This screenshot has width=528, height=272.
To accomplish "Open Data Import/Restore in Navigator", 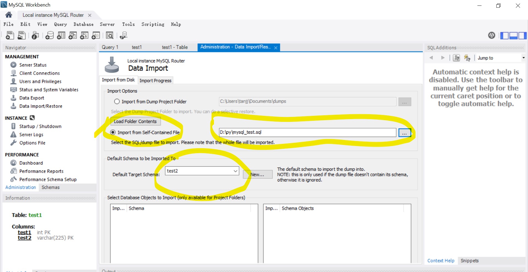I will coord(41,106).
